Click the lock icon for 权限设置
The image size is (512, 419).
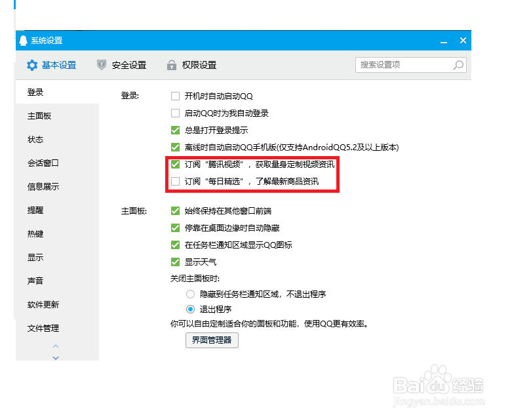pos(171,65)
